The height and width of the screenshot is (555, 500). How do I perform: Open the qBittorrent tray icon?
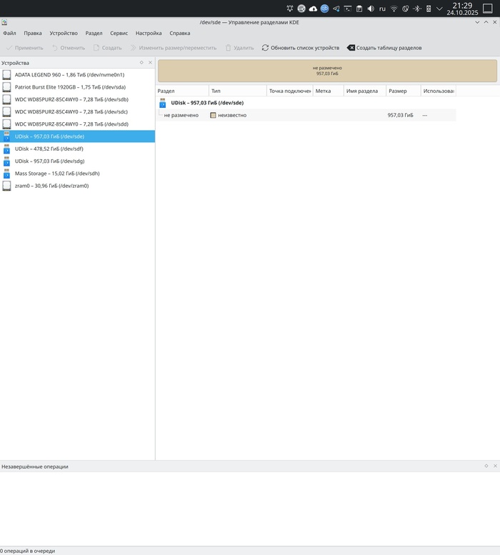coord(324,9)
